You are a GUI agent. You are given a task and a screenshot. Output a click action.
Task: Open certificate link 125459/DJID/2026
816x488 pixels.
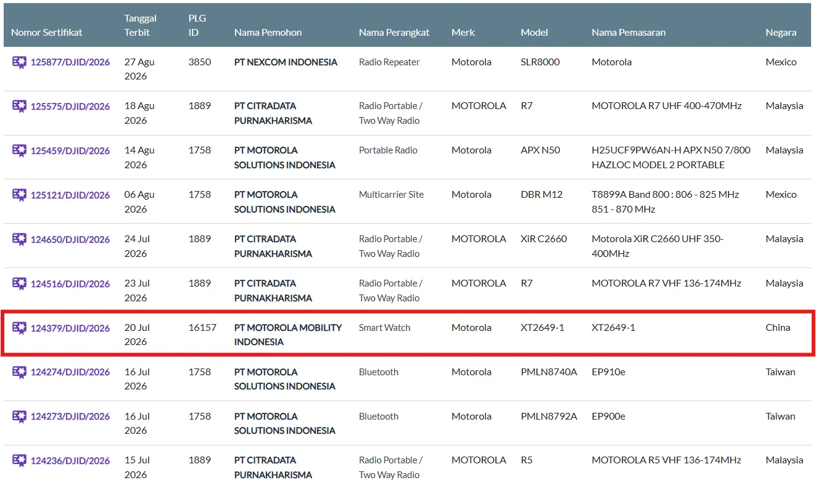point(70,151)
